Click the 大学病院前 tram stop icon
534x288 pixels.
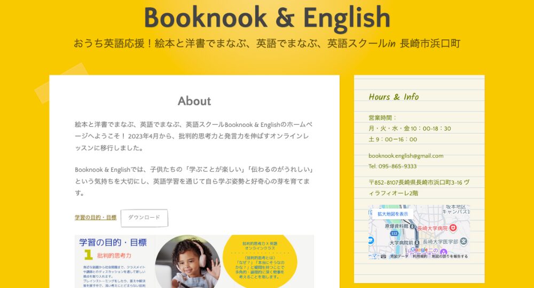417,243
